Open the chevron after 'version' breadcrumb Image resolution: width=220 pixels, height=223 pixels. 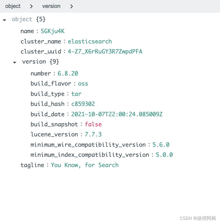71,6
